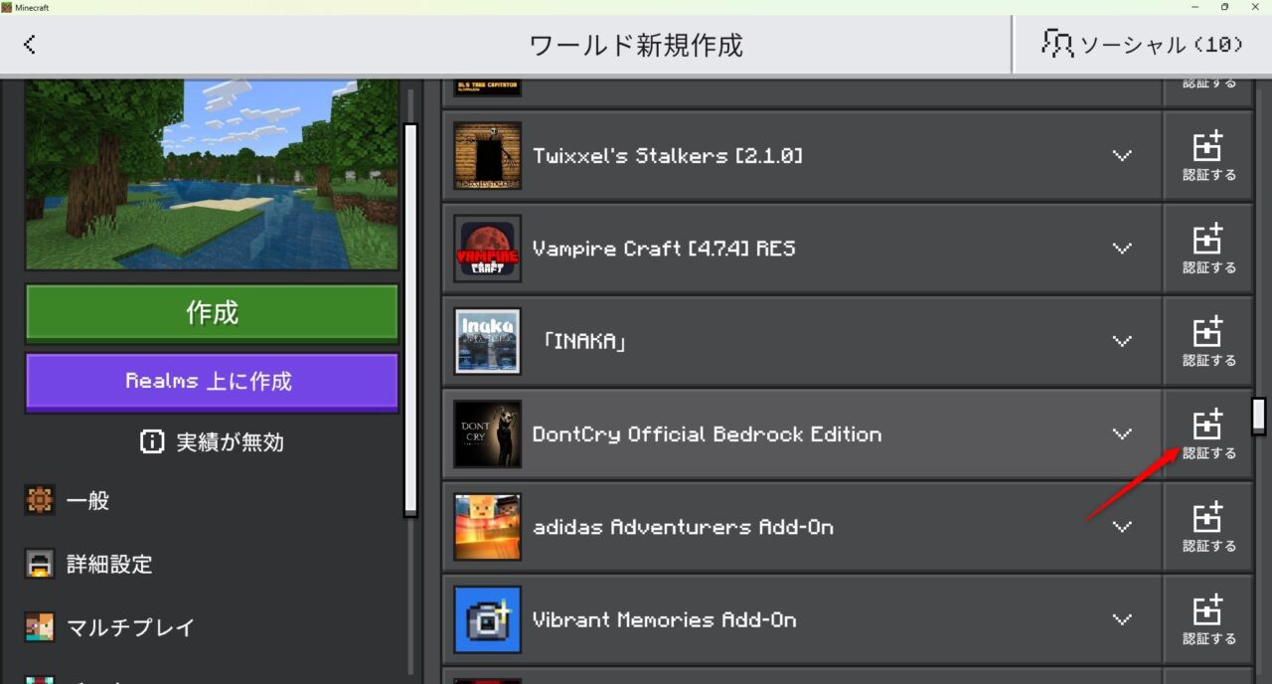1272x684 pixels.
Task: Select the Vampire Craft [4.7.4] RES text
Action: pos(664,249)
